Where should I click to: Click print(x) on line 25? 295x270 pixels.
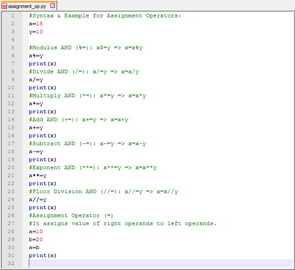(43, 208)
